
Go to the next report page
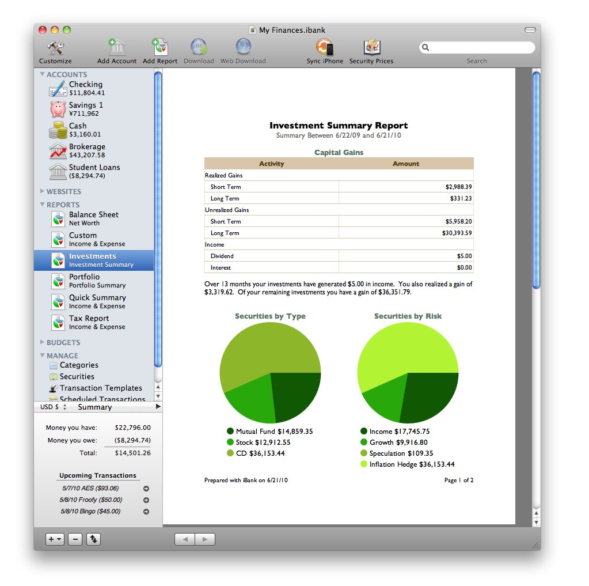(205, 539)
